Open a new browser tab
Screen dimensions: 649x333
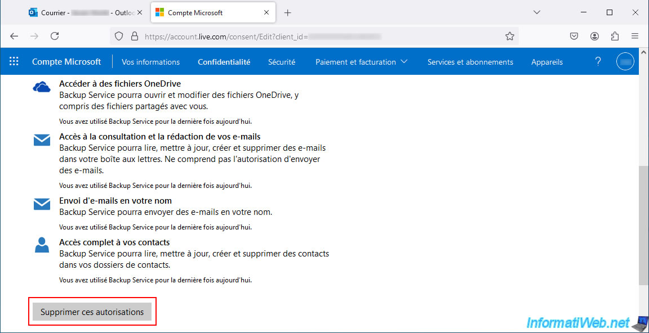(288, 13)
